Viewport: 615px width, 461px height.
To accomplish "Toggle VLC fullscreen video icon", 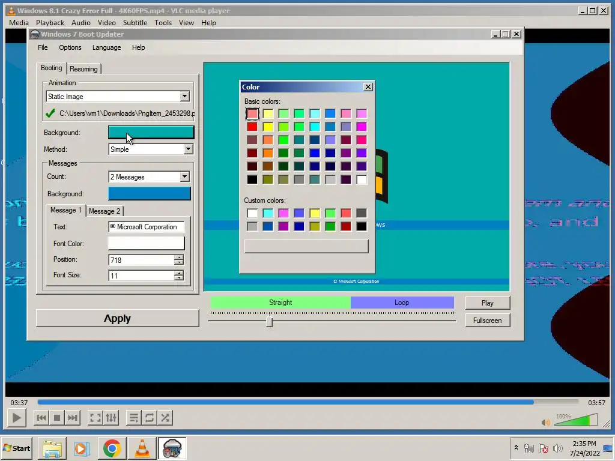I will 95,418.
